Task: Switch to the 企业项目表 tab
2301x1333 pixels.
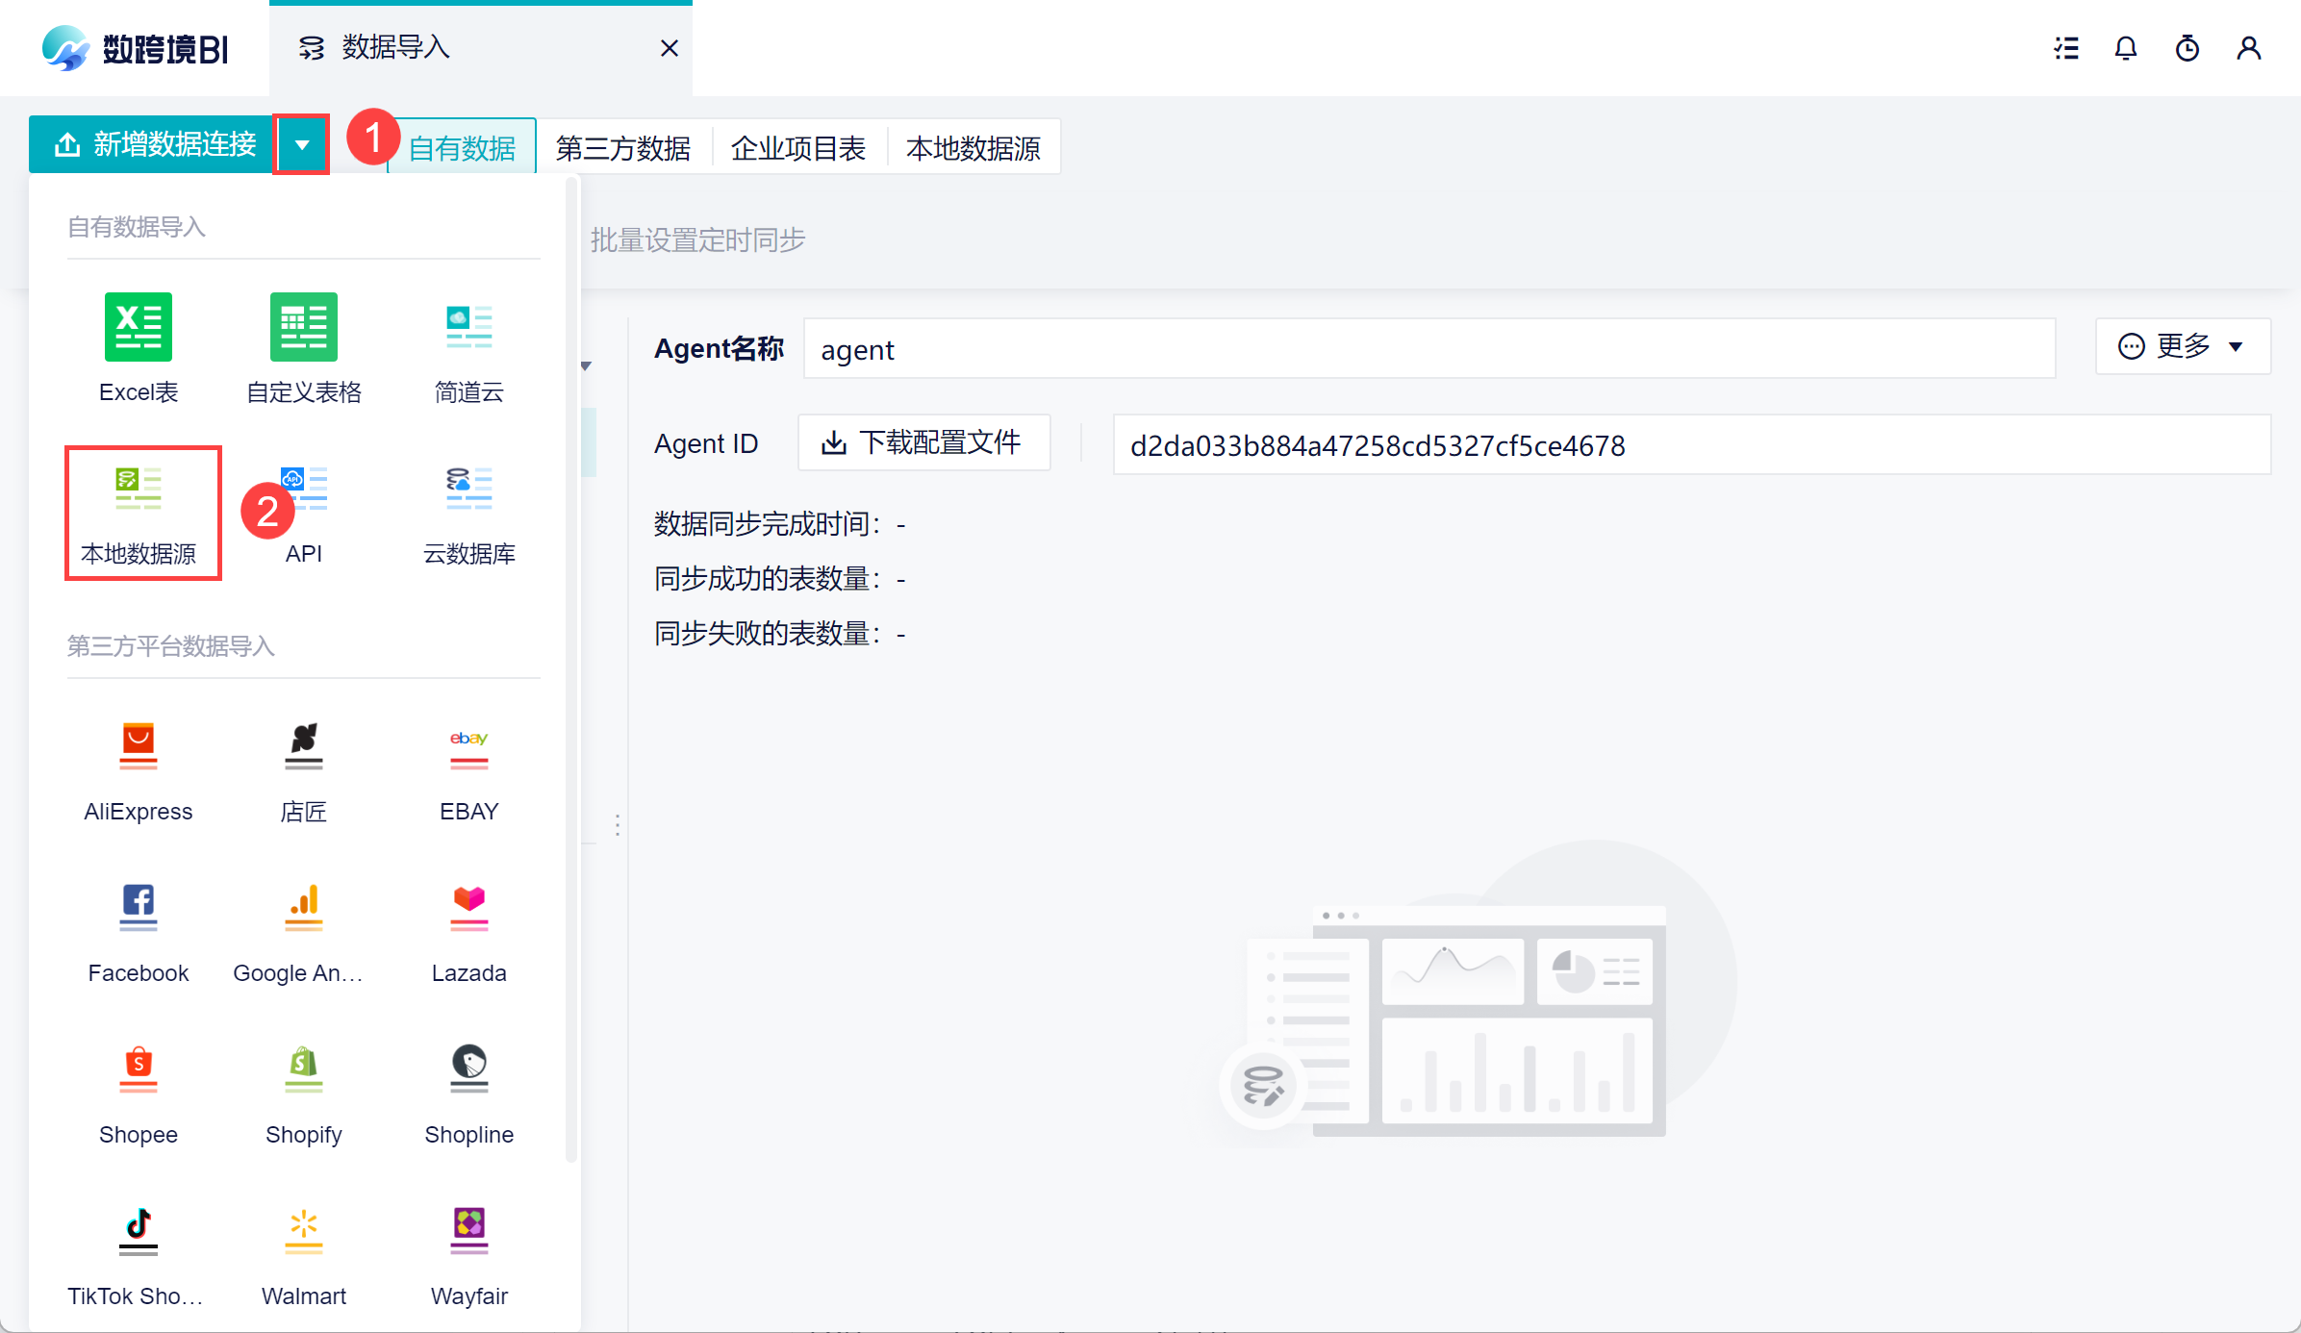Action: [x=797, y=148]
